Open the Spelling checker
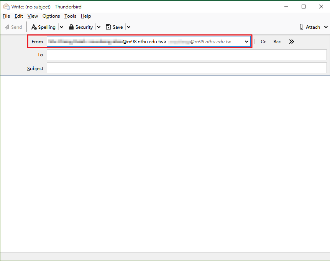This screenshot has width=330, height=261. pos(43,27)
